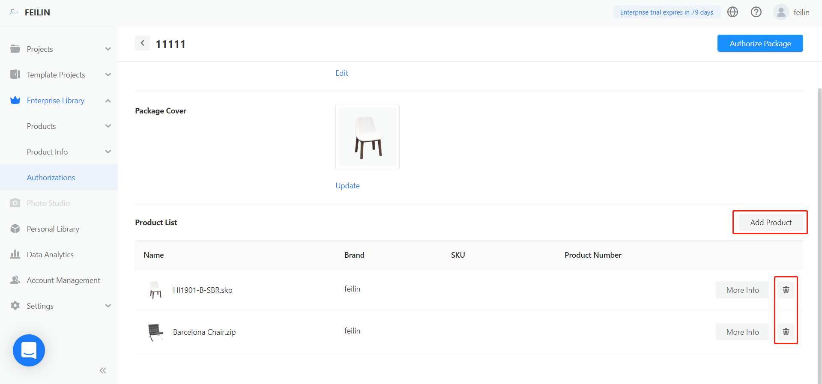Collapse the sidebar with double chevron
The image size is (822, 384).
(x=103, y=370)
